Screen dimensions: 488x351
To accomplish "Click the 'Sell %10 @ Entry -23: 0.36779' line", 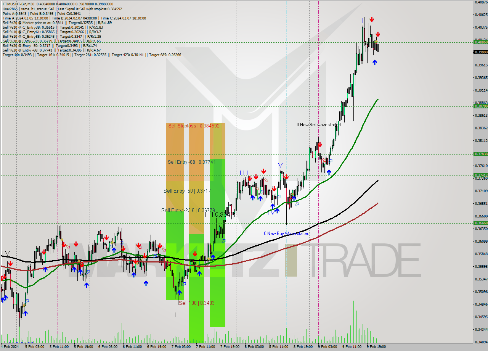I will pyautogui.click(x=51, y=41).
